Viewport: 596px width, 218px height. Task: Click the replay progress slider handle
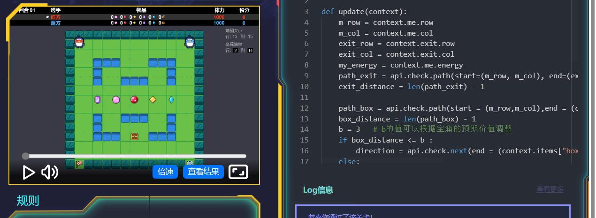pyautogui.click(x=25, y=156)
